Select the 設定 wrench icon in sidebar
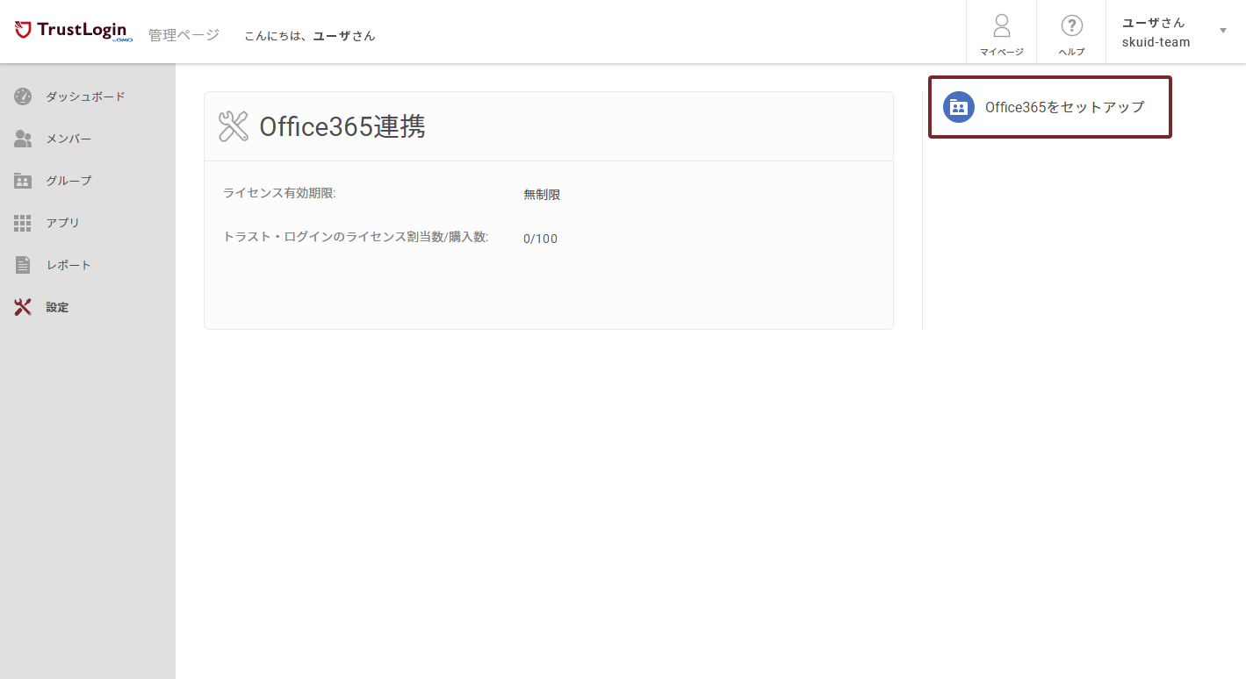 tap(22, 306)
